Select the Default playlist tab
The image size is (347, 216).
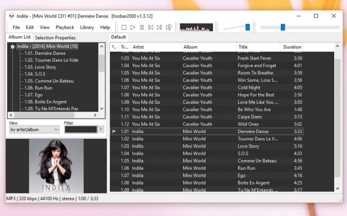(x=119, y=37)
